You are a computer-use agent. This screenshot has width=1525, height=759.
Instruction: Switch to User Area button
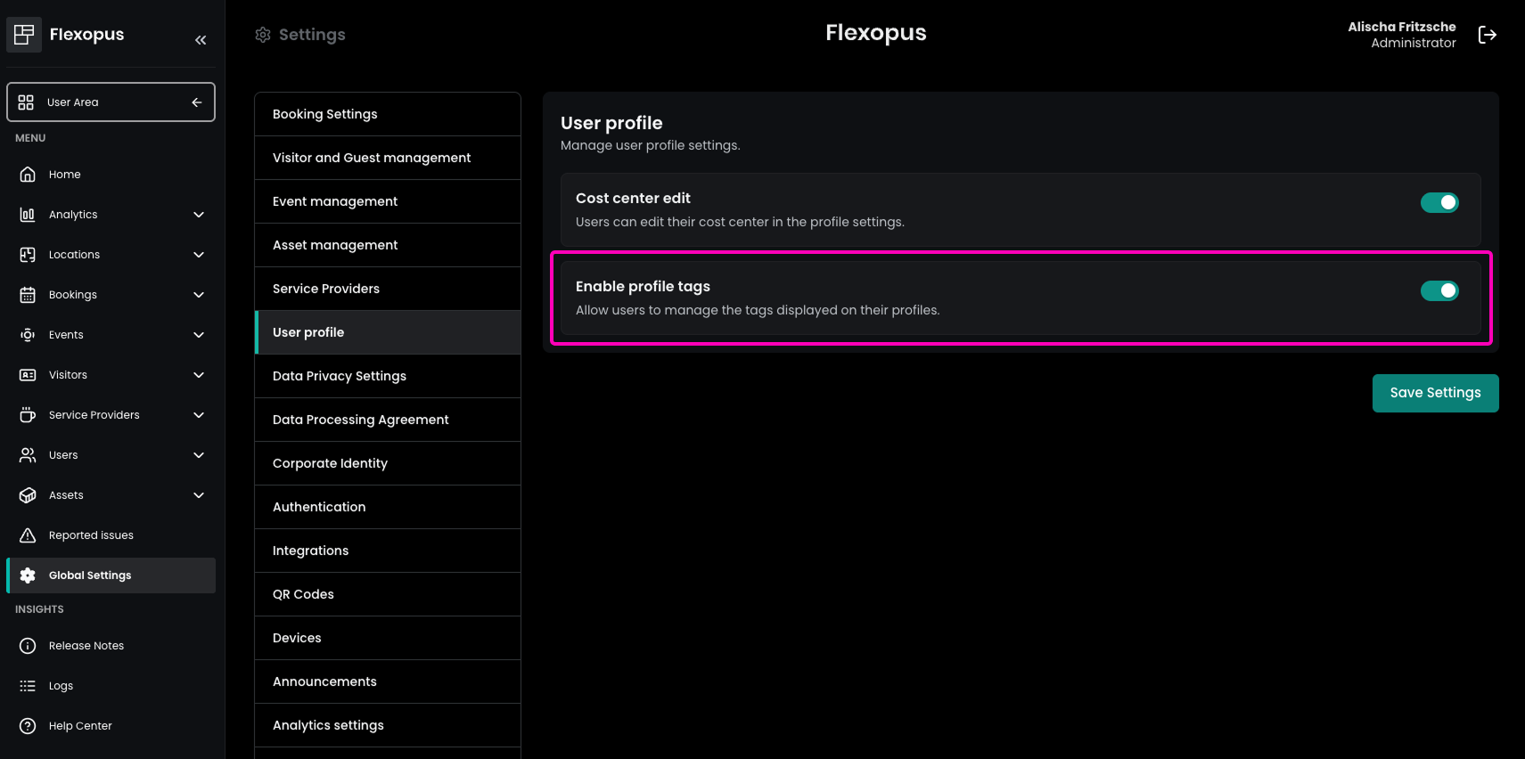111,102
